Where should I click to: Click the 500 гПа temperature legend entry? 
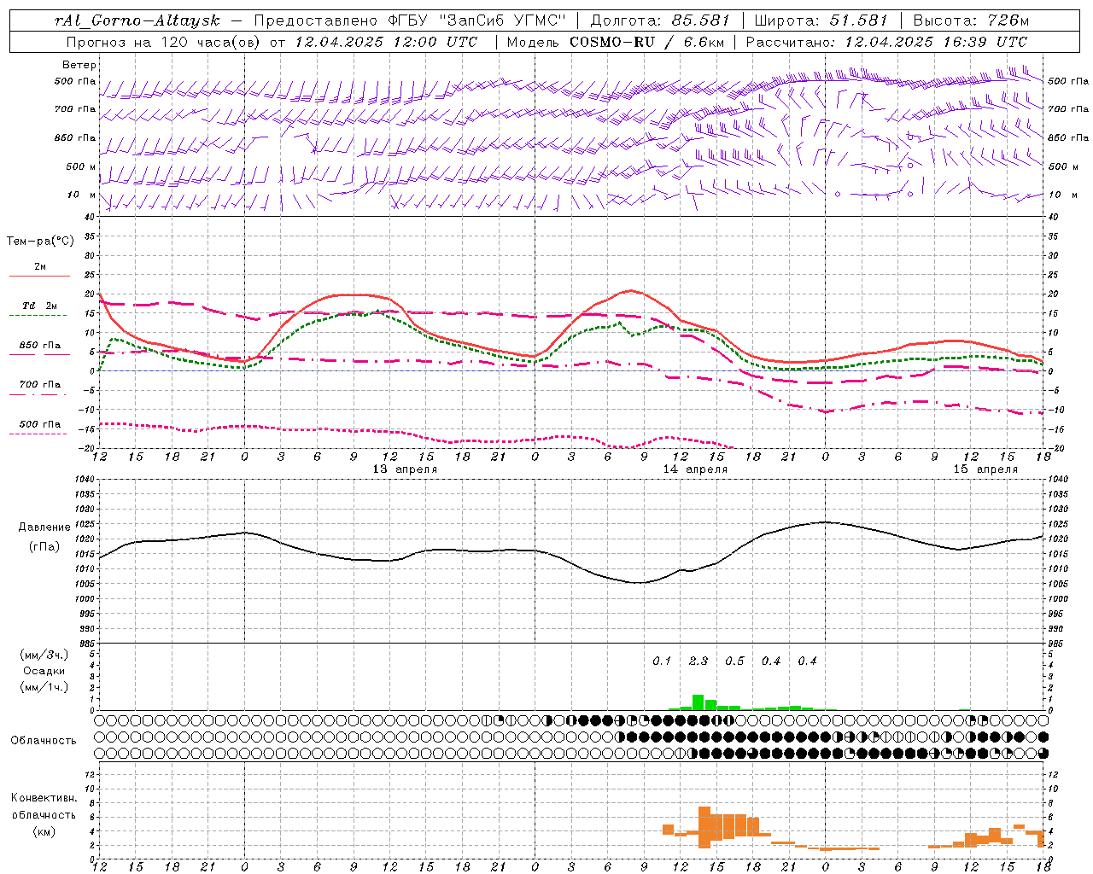pos(39,425)
